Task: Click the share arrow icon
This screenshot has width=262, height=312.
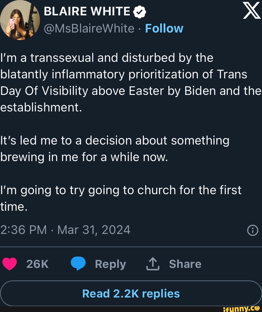Action: tap(153, 264)
